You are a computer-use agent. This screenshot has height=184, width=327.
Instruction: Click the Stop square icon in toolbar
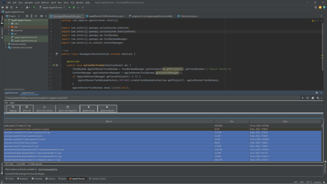[x=83, y=7]
